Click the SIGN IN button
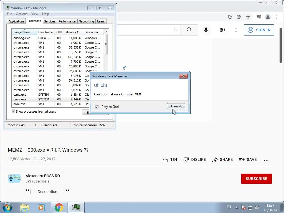The image size is (284, 213). (x=259, y=30)
